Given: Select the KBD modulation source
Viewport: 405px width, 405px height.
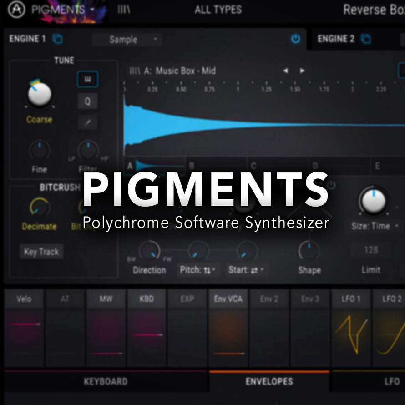Looking at the screenshot, I should [147, 299].
